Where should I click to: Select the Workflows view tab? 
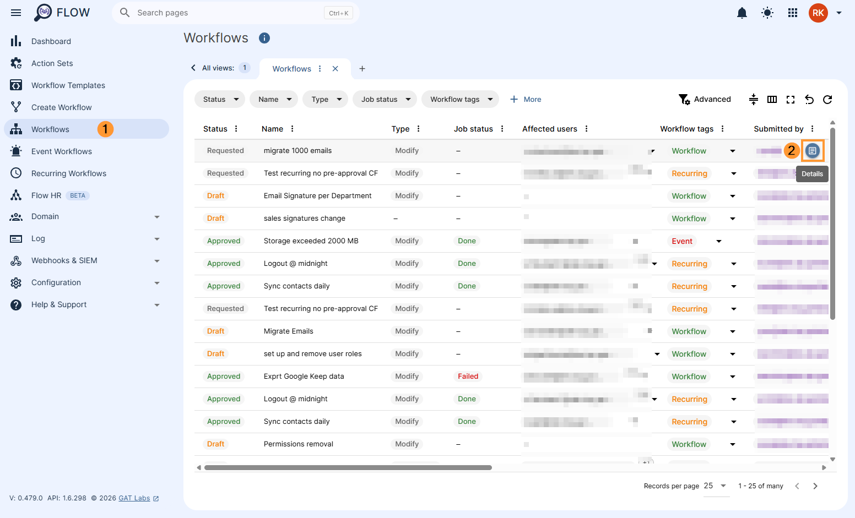tap(292, 69)
